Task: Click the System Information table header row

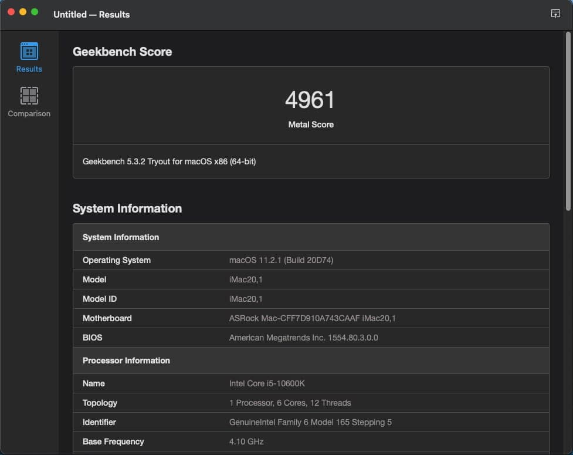Action: click(x=311, y=237)
